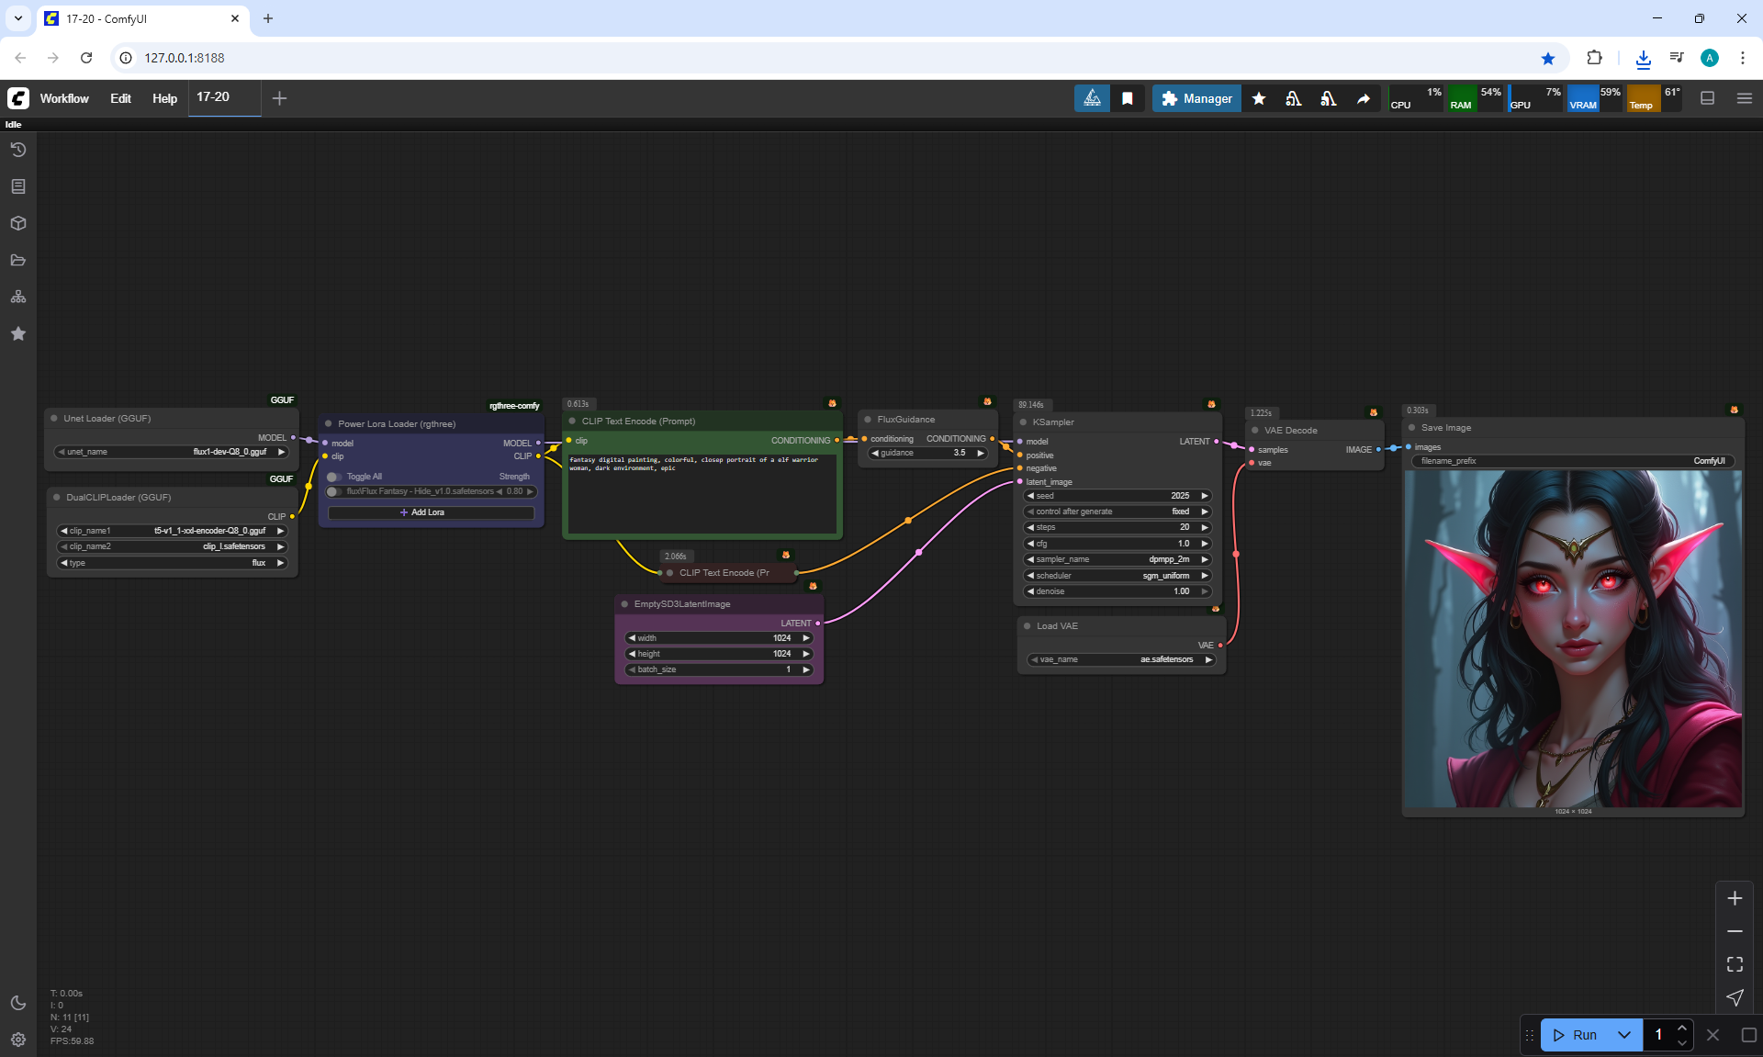1763x1057 pixels.
Task: Open settings gear in sidebar
Action: coord(18,1040)
